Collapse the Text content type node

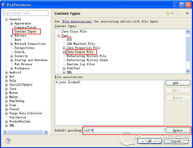(x=59, y=36)
